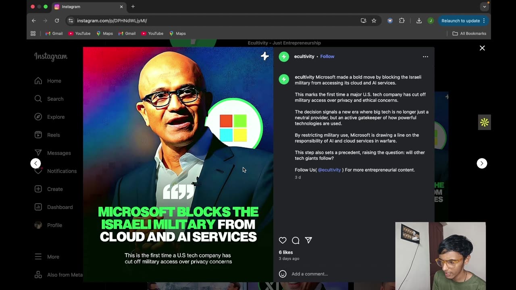516x290 pixels.
Task: Like the ecultivity post with heart icon
Action: [283, 240]
